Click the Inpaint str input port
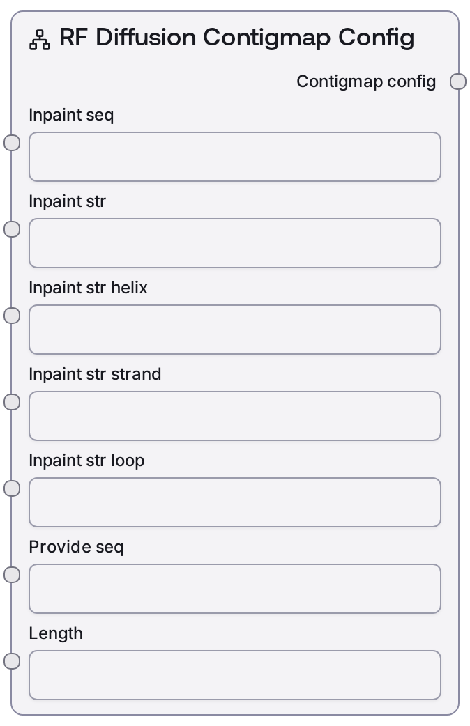This screenshot has height=726, width=470. click(x=12, y=229)
